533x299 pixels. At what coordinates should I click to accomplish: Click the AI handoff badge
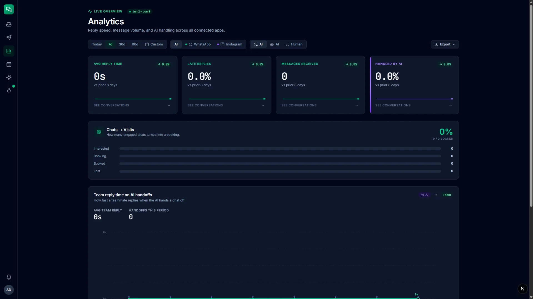424,195
